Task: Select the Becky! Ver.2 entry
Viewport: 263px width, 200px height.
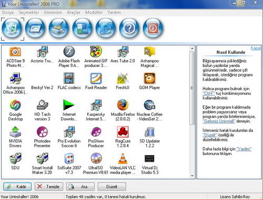Action: 42,87
